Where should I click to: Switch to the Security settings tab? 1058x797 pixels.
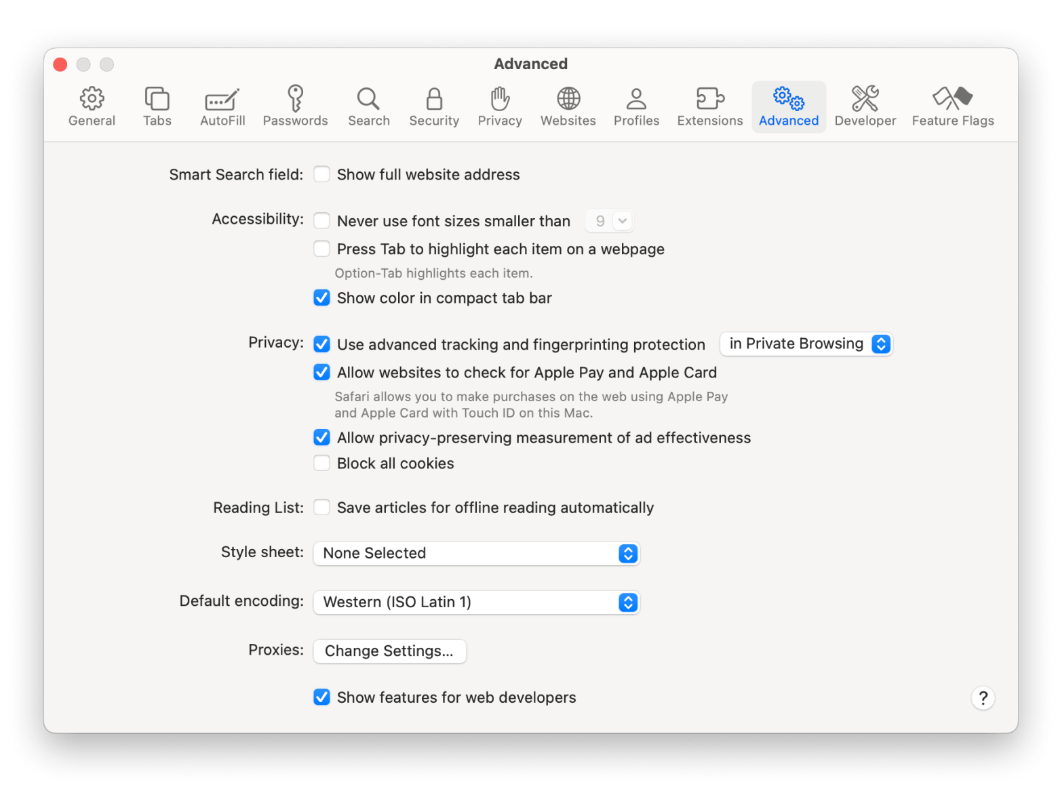coord(434,106)
